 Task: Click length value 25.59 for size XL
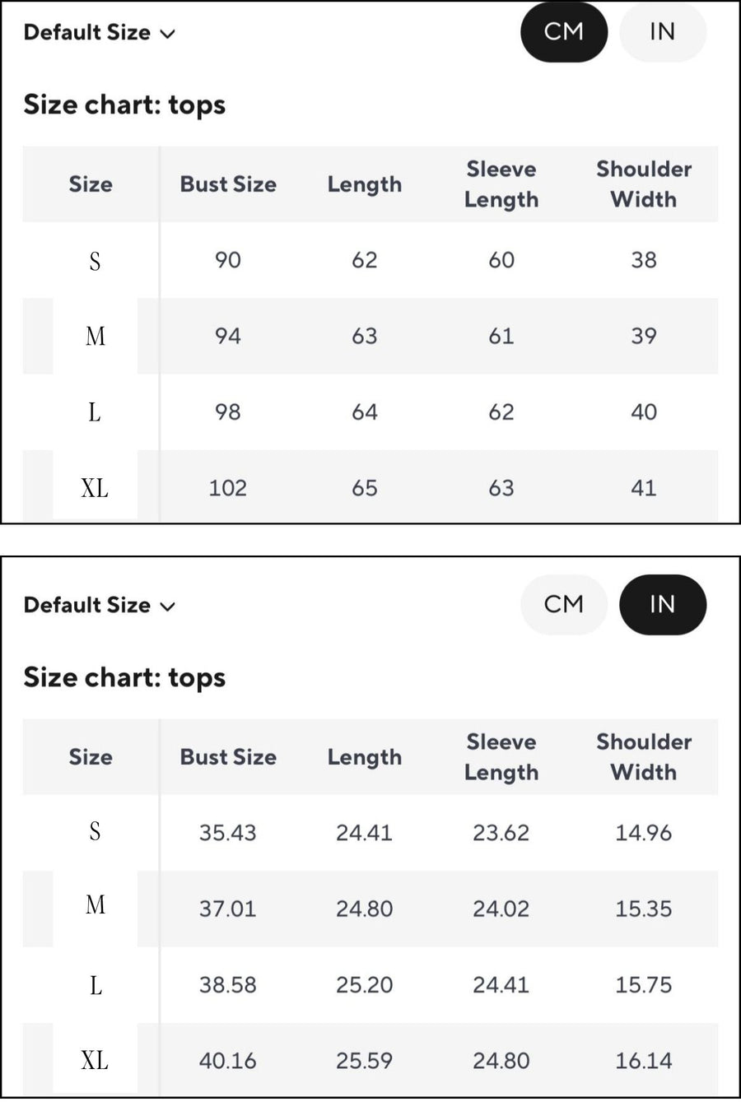364,1061
